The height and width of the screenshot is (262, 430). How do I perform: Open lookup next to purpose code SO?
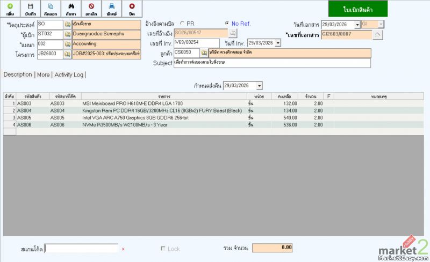[x=68, y=25]
